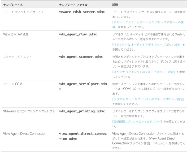Click the リモート デスクトップ サービスに関する description text
Screen dimensions: 187x152
tap(149, 14)
